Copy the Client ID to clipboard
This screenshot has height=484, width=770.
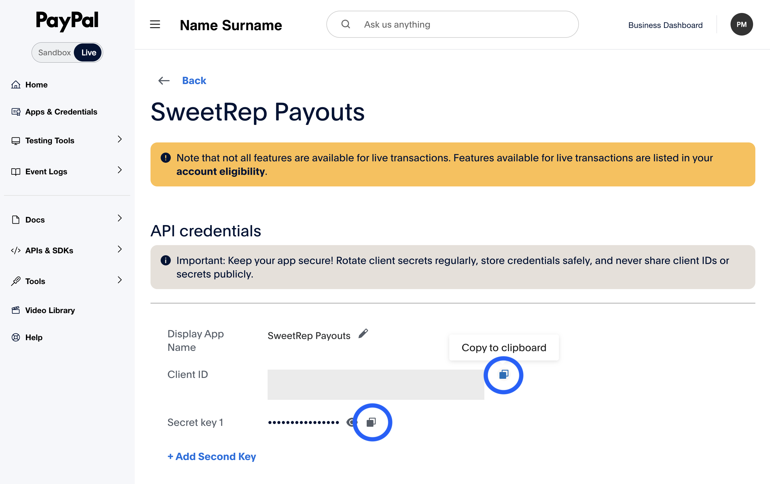pos(504,375)
